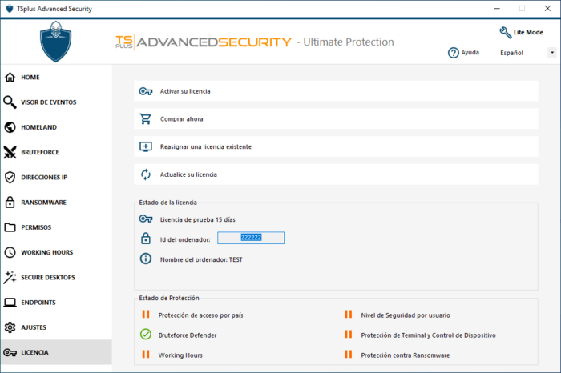Click the key icon beside Activar su licencia
Image resolution: width=561 pixels, height=373 pixels.
click(x=146, y=91)
